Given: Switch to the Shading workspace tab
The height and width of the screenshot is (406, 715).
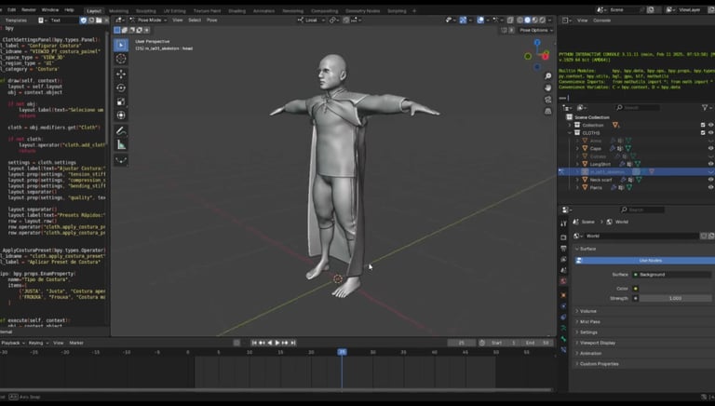Looking at the screenshot, I should 236,11.
